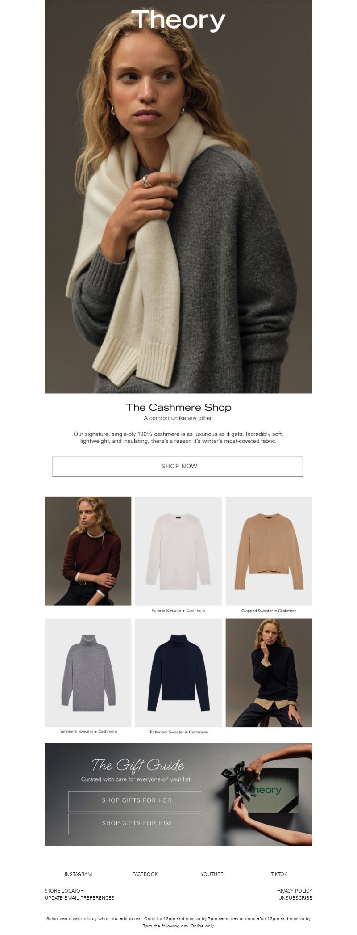Open the SHOP NOW button
This screenshot has height=935, width=357.
point(178,467)
